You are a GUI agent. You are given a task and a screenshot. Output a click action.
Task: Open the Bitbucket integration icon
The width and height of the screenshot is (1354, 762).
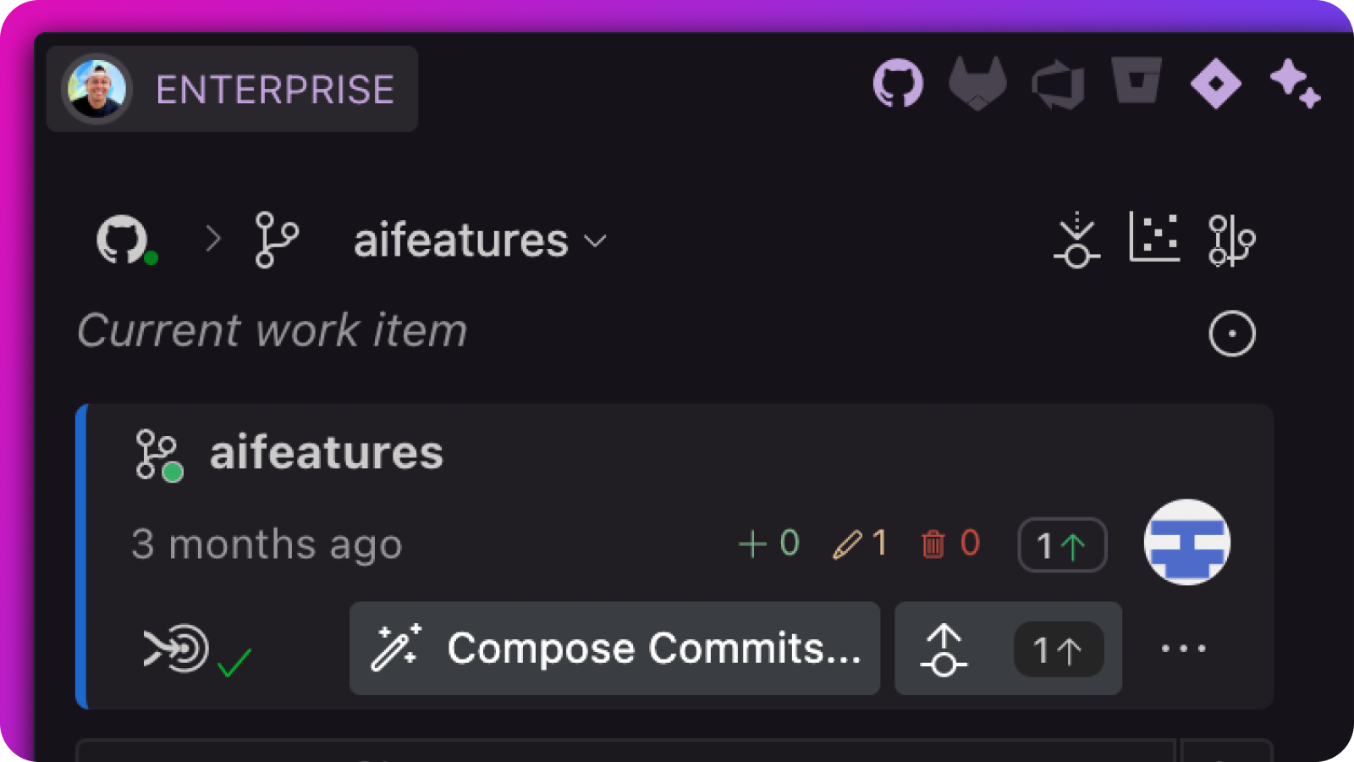click(x=1137, y=85)
